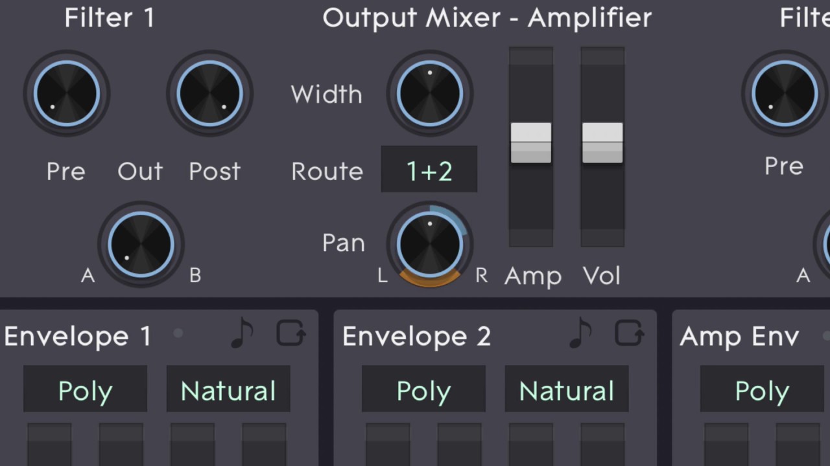Click the Output Mixer - Amplifier heading
This screenshot has width=830, height=466.
pyautogui.click(x=487, y=17)
